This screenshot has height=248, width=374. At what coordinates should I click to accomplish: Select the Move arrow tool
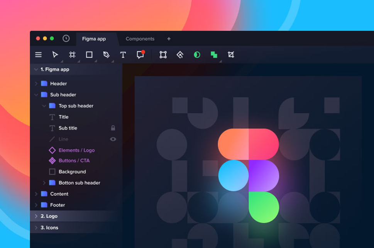pos(55,54)
